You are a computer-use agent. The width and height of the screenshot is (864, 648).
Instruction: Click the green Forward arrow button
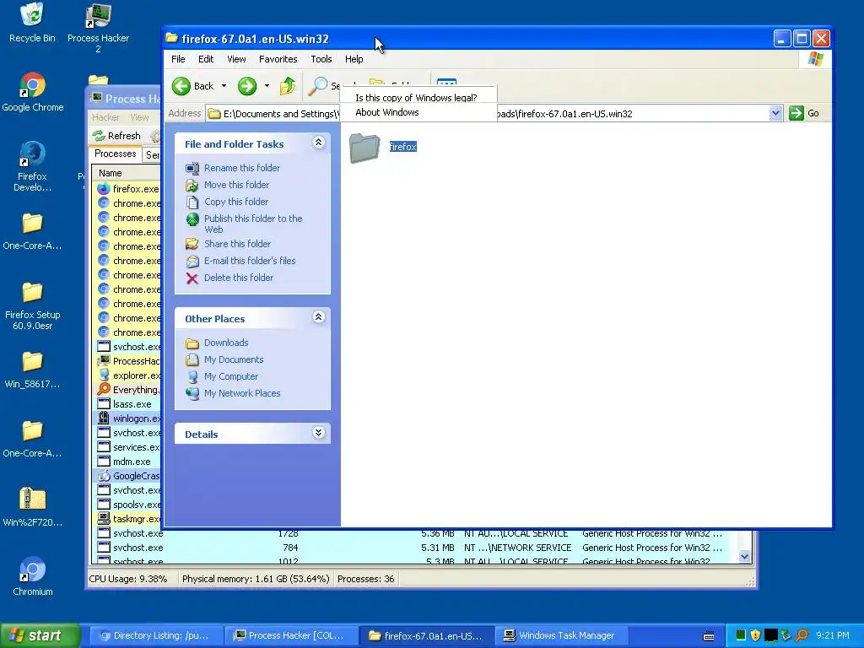tap(247, 86)
